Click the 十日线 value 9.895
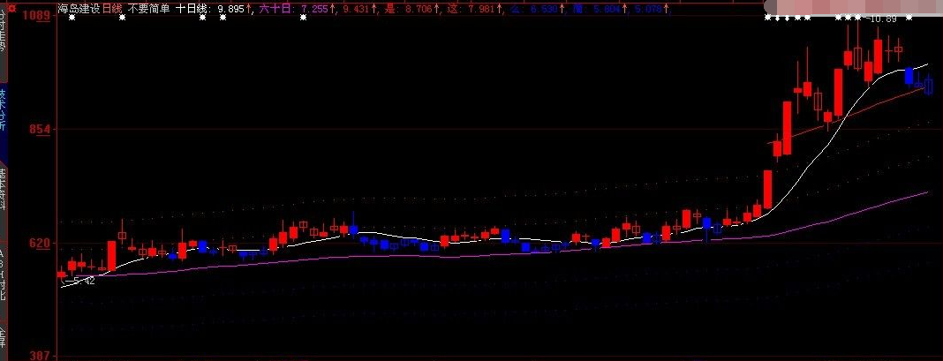The height and width of the screenshot is (361, 943). 231,9
